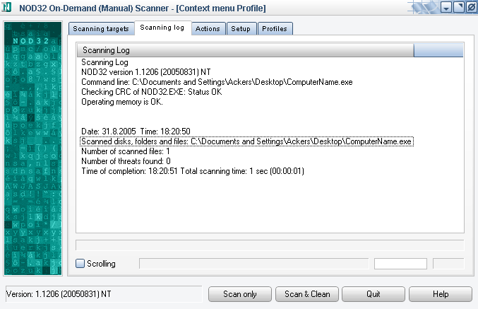
Task: Enable the Scrolling checkbox
Action: (80, 264)
